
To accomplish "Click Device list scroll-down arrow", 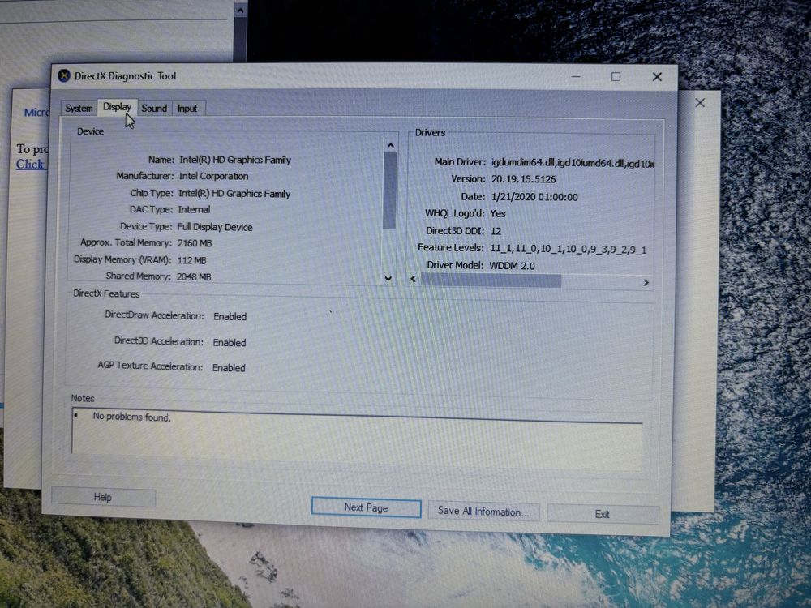I will (388, 278).
